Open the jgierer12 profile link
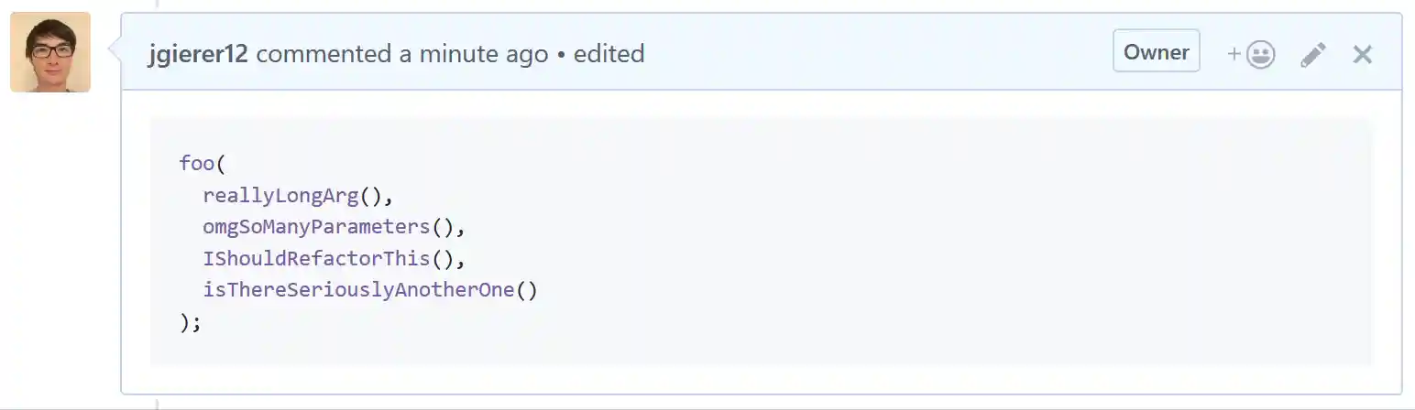 click(198, 54)
